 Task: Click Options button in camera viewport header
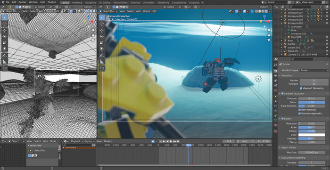pos(265,7)
